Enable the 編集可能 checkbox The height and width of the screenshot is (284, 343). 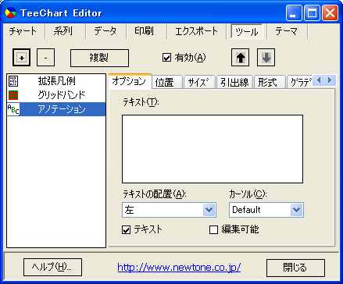point(213,229)
